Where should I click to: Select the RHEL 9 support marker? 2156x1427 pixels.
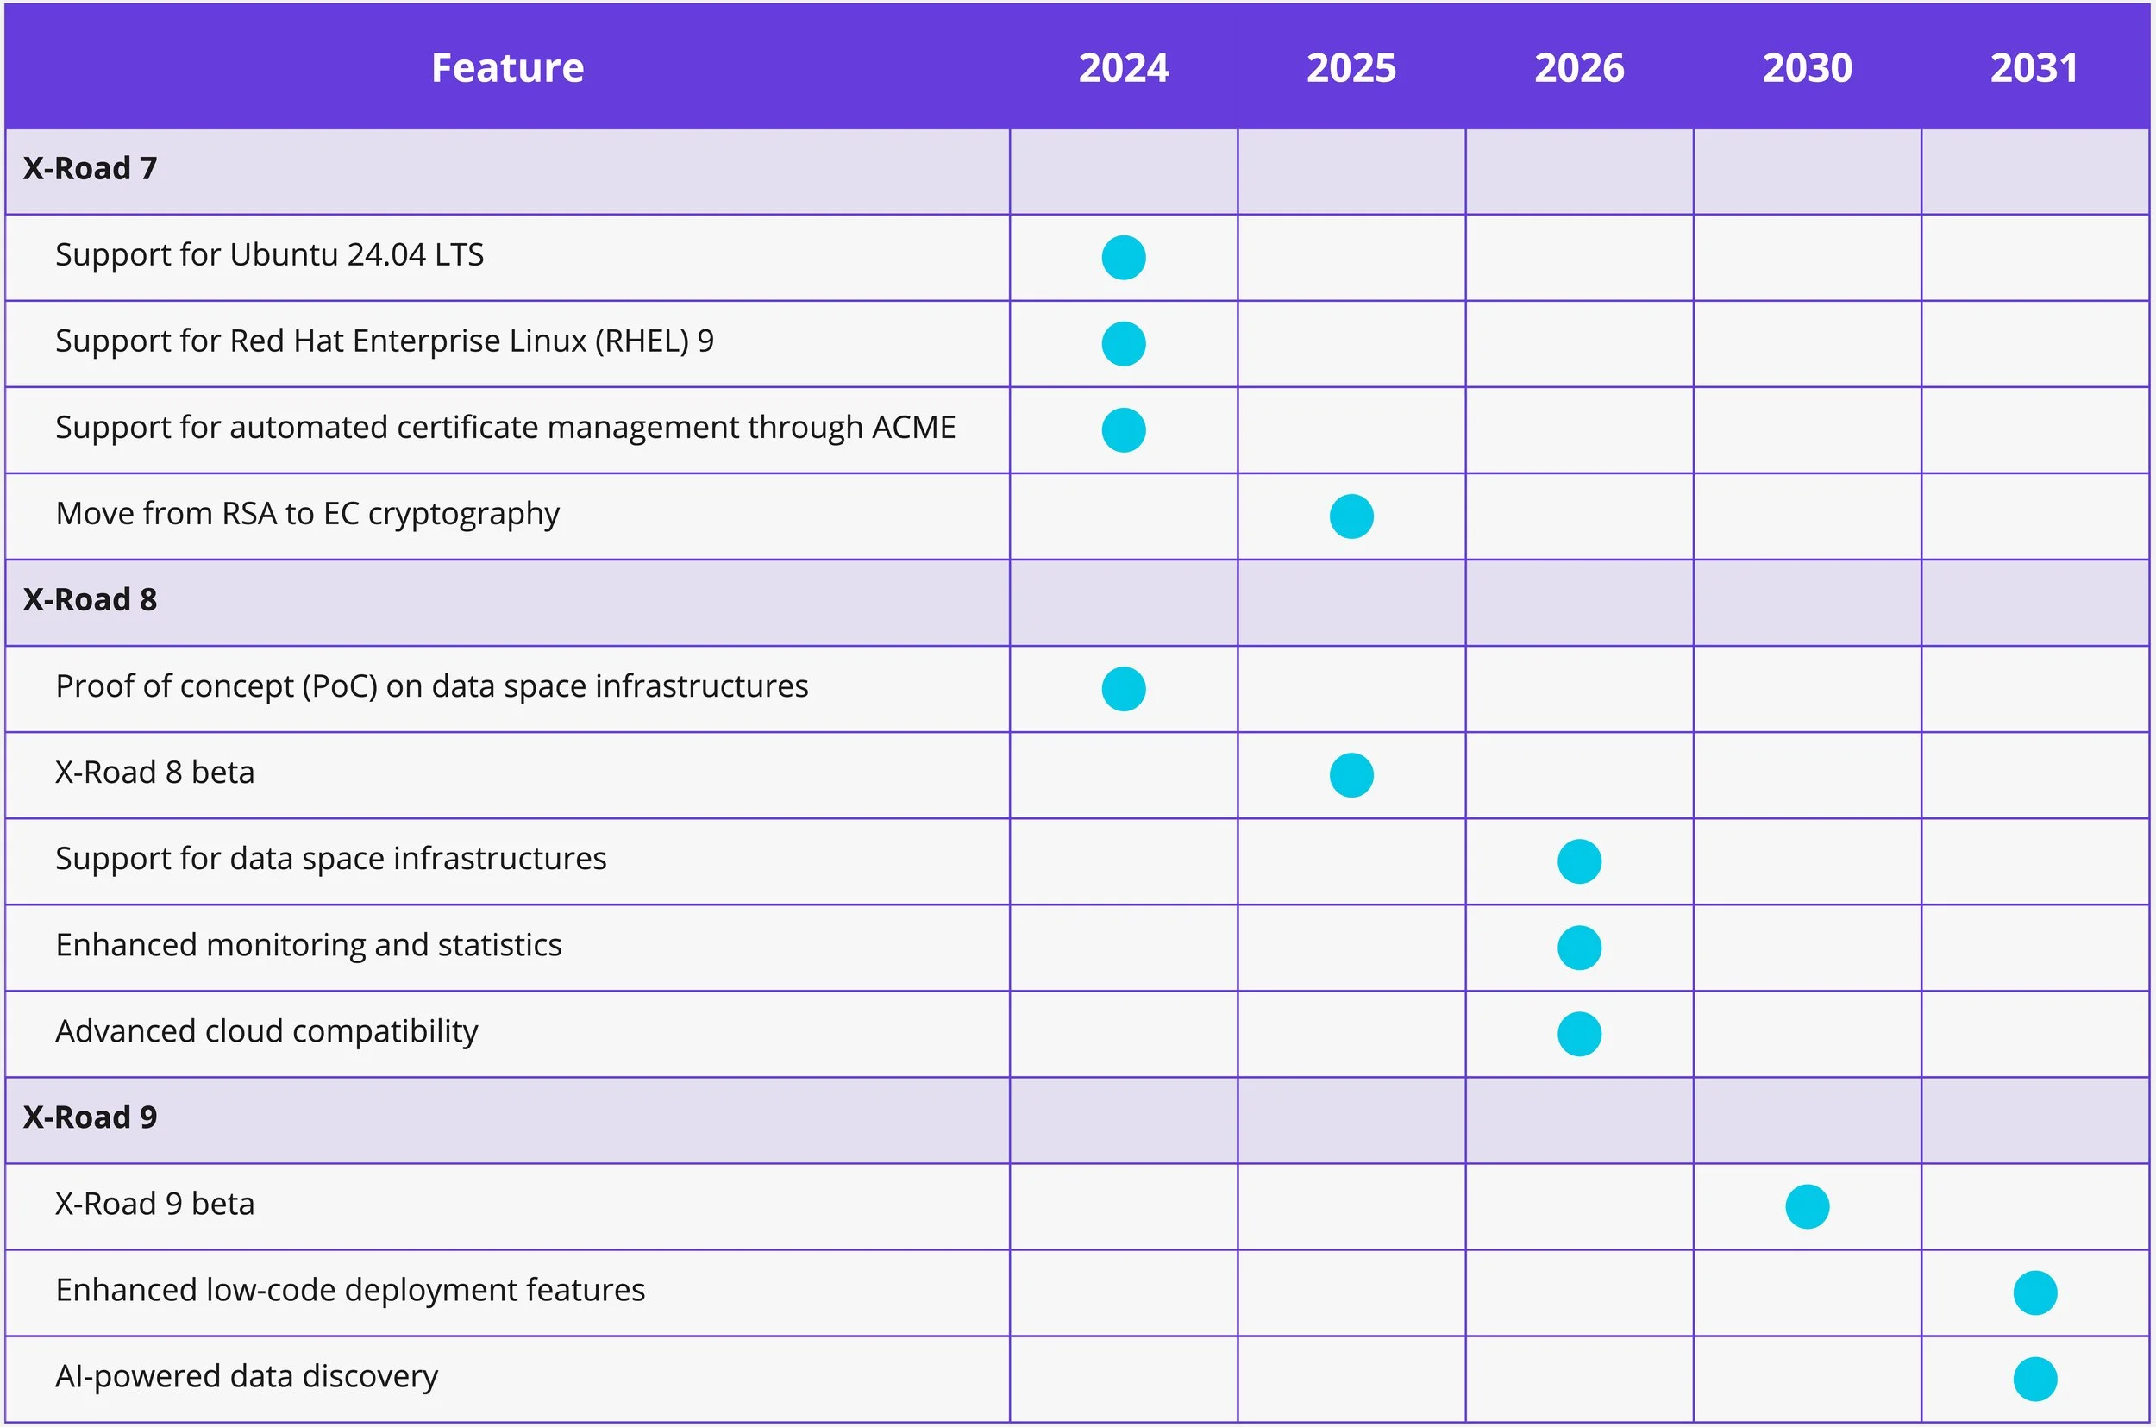click(x=1123, y=343)
